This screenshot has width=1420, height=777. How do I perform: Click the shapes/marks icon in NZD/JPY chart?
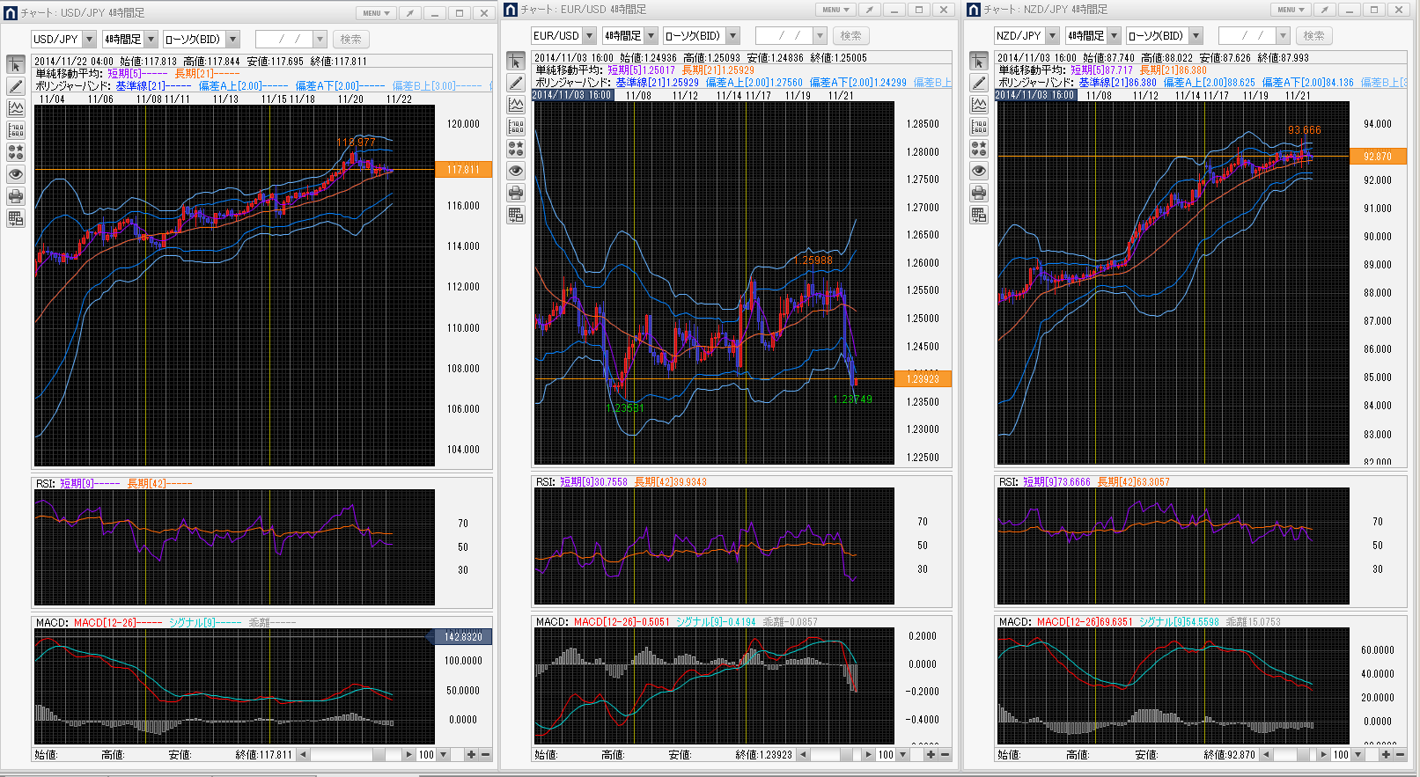pos(979,149)
